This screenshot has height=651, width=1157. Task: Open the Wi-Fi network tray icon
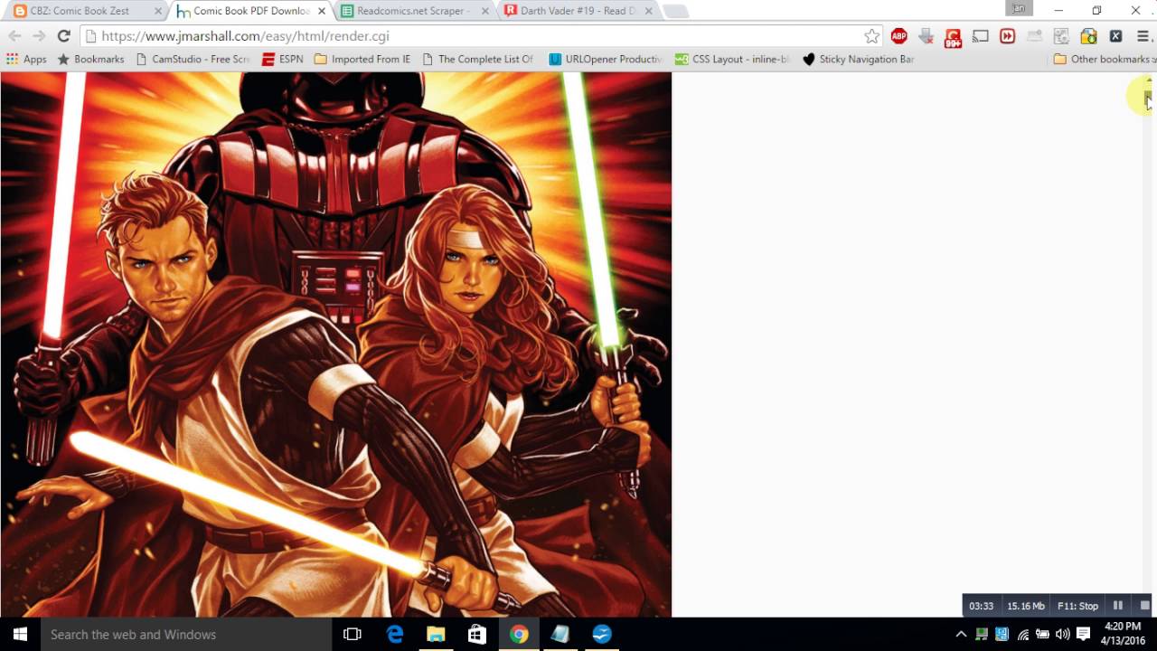pos(1022,634)
